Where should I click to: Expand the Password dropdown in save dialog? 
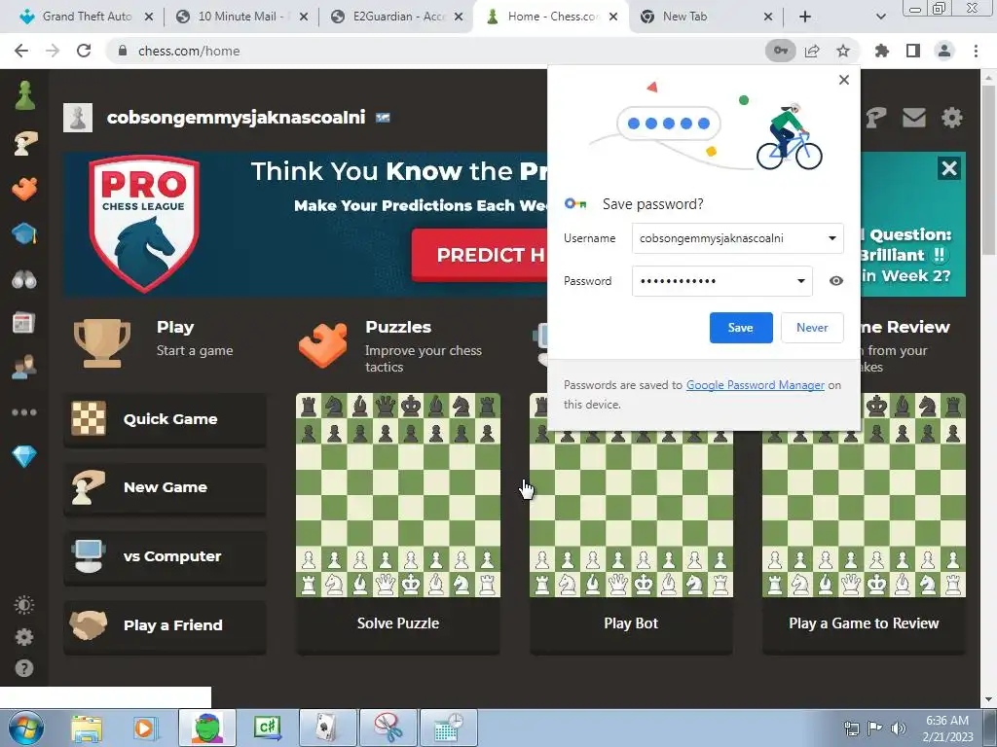tap(800, 281)
